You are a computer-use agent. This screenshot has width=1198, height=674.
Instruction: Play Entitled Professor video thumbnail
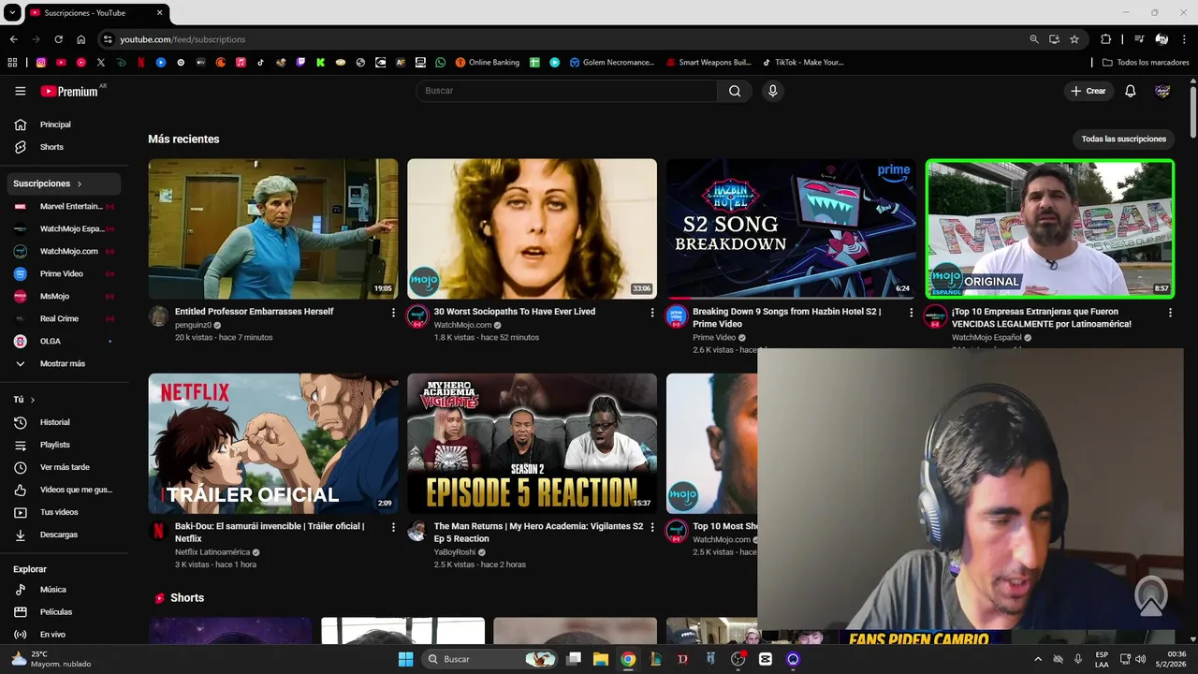[273, 228]
